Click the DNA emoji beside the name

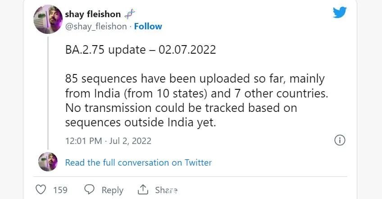130,14
